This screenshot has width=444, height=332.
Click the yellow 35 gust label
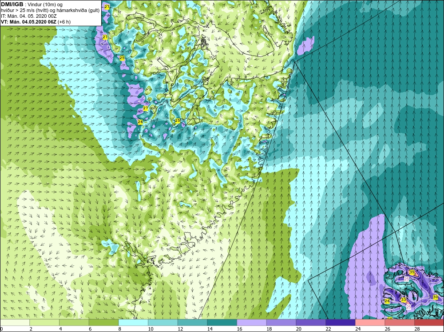412,272
